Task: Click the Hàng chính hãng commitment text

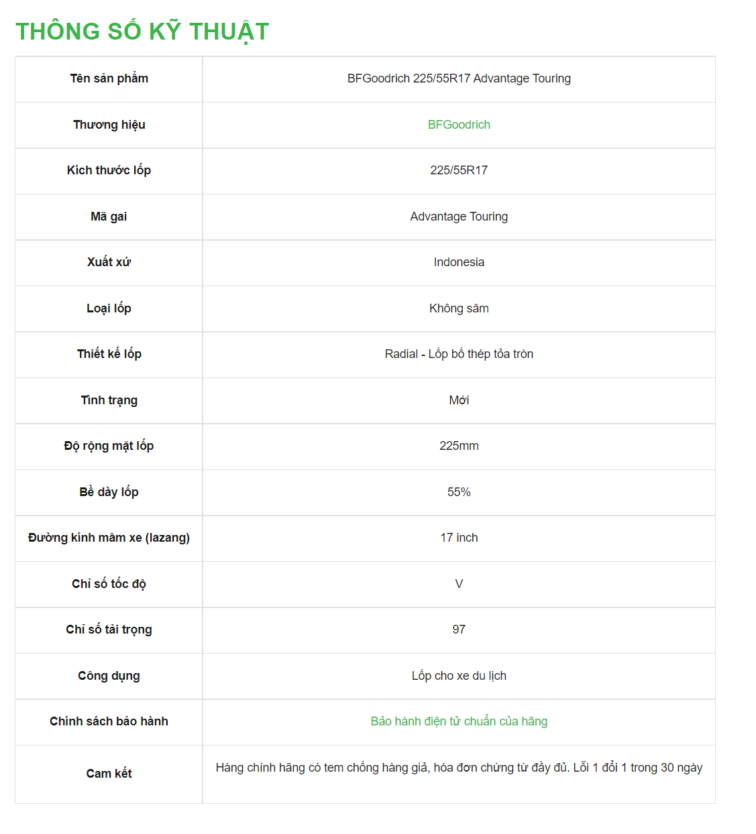Action: [459, 768]
